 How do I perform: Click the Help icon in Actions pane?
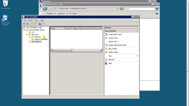[x=106, y=63]
